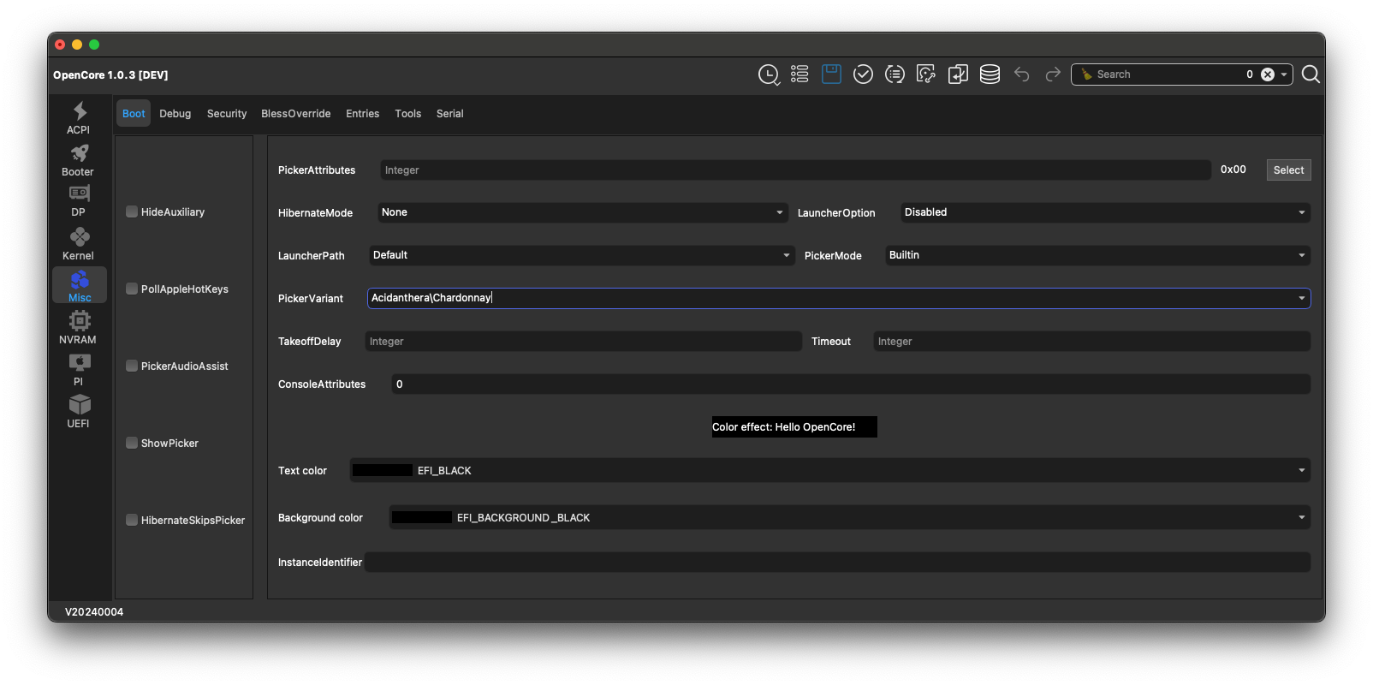Click the broom icon in search box
The height and width of the screenshot is (685, 1373).
pos(1086,74)
